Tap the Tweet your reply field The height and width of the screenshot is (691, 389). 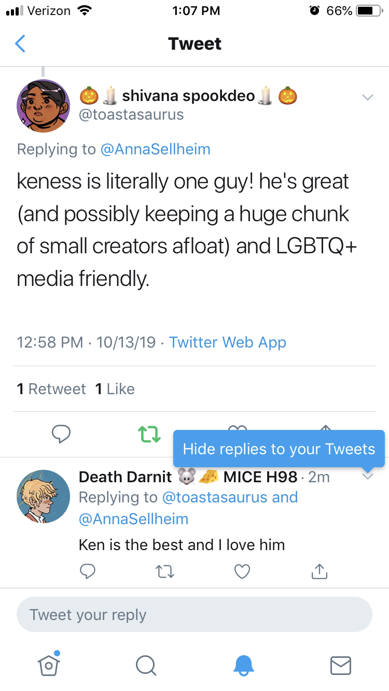(x=195, y=615)
